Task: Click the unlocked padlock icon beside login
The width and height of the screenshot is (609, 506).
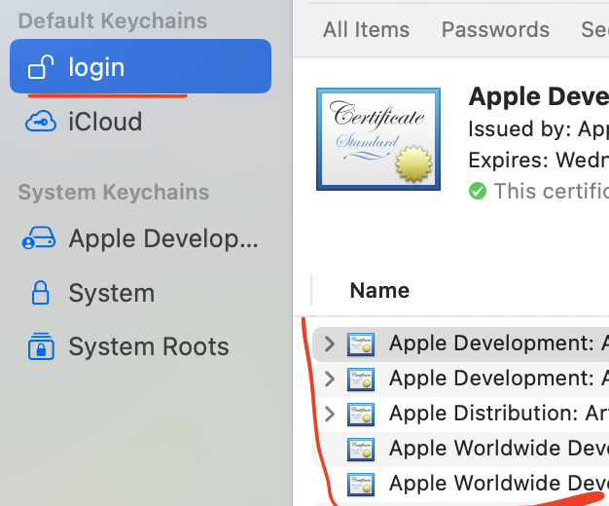Action: coord(41,67)
